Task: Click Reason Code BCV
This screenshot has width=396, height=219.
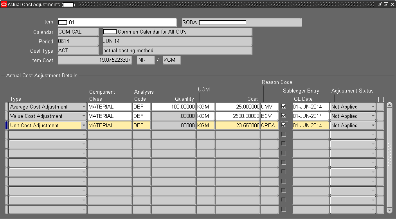Action: tap(269, 116)
